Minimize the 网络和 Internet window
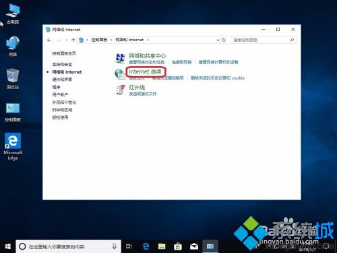 (264, 30)
